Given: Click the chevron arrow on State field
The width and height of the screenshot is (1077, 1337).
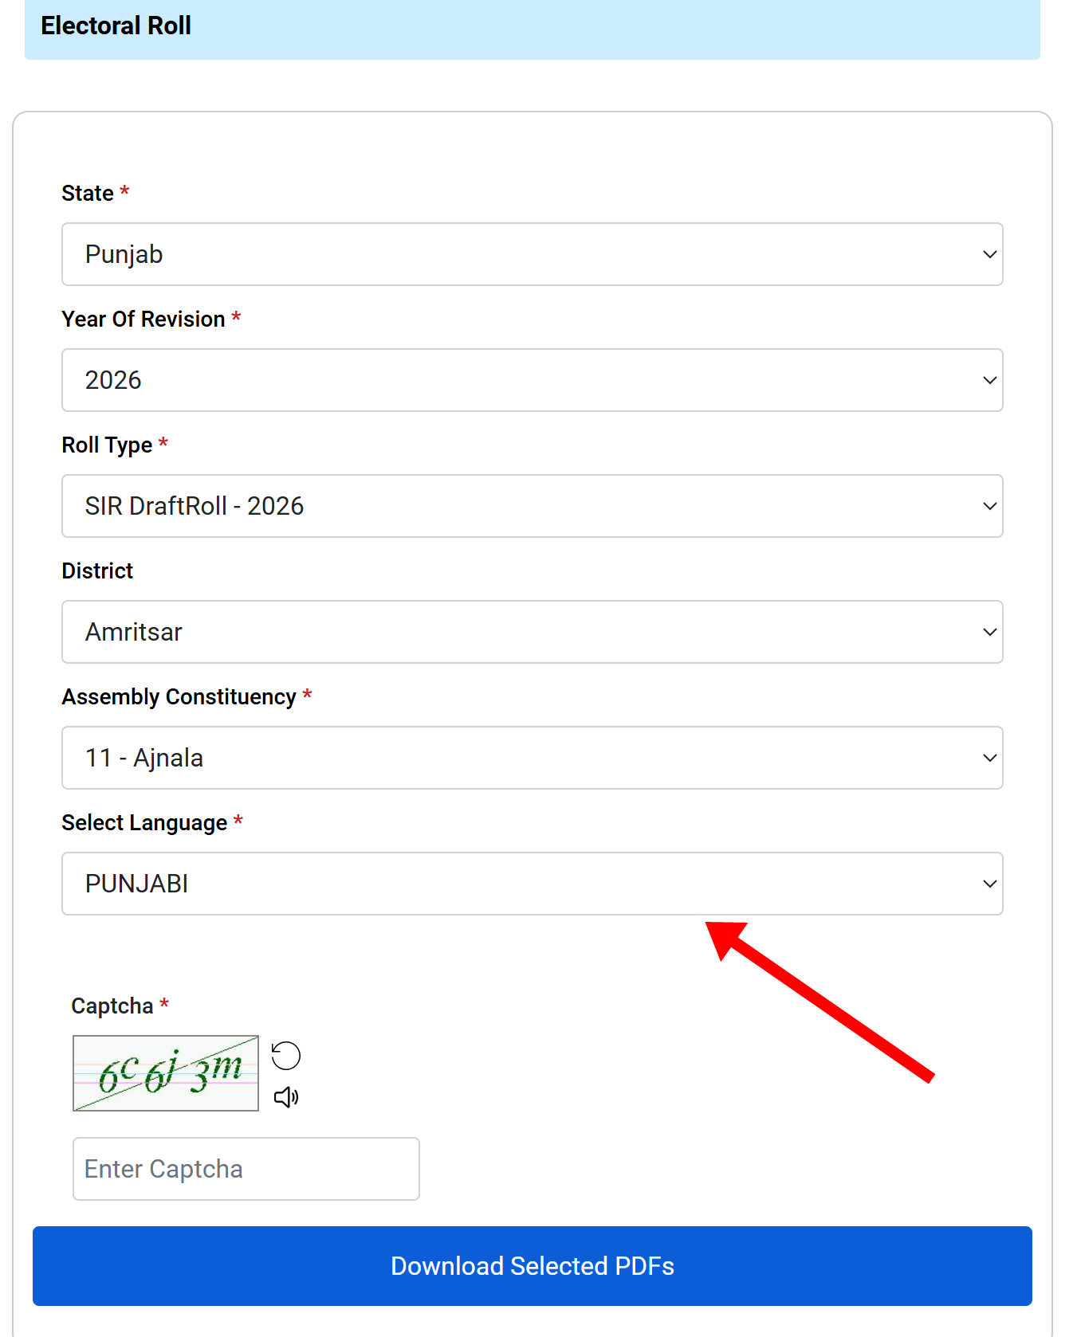Looking at the screenshot, I should click(989, 255).
